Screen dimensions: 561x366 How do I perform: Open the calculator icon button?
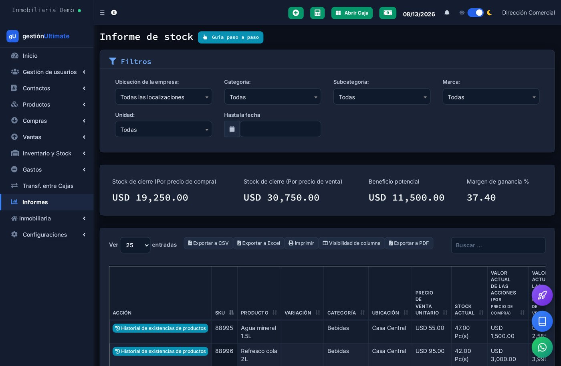pos(317,13)
